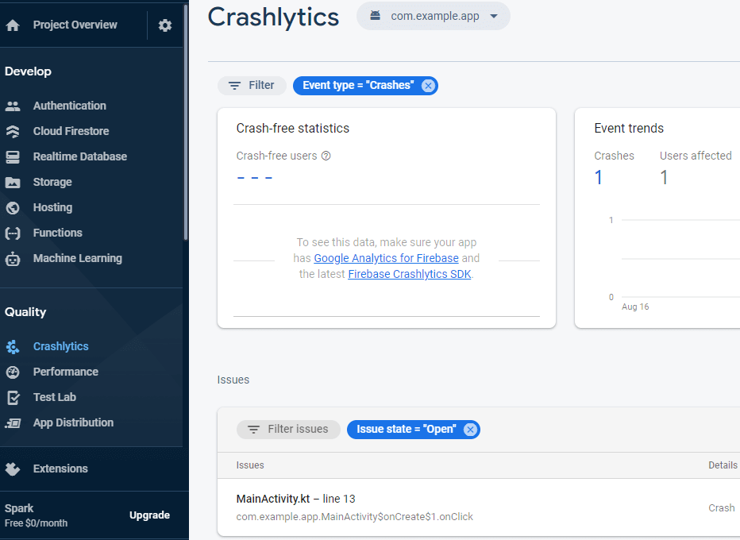The width and height of the screenshot is (740, 540).
Task: Open the Filter options
Action: [x=252, y=85]
